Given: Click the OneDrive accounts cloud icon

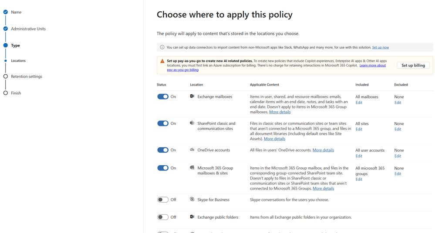Looking at the screenshot, I should [x=192, y=150].
